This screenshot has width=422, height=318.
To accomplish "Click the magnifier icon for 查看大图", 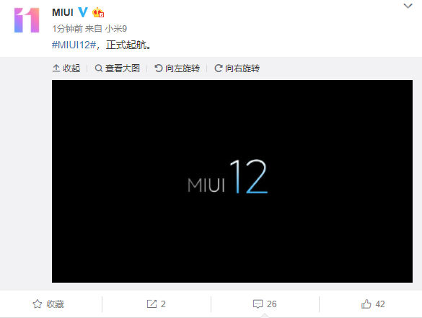I will [x=99, y=69].
